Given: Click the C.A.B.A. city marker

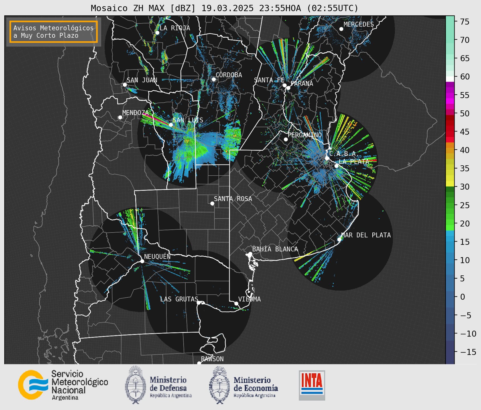Looking at the screenshot, I should point(327,158).
